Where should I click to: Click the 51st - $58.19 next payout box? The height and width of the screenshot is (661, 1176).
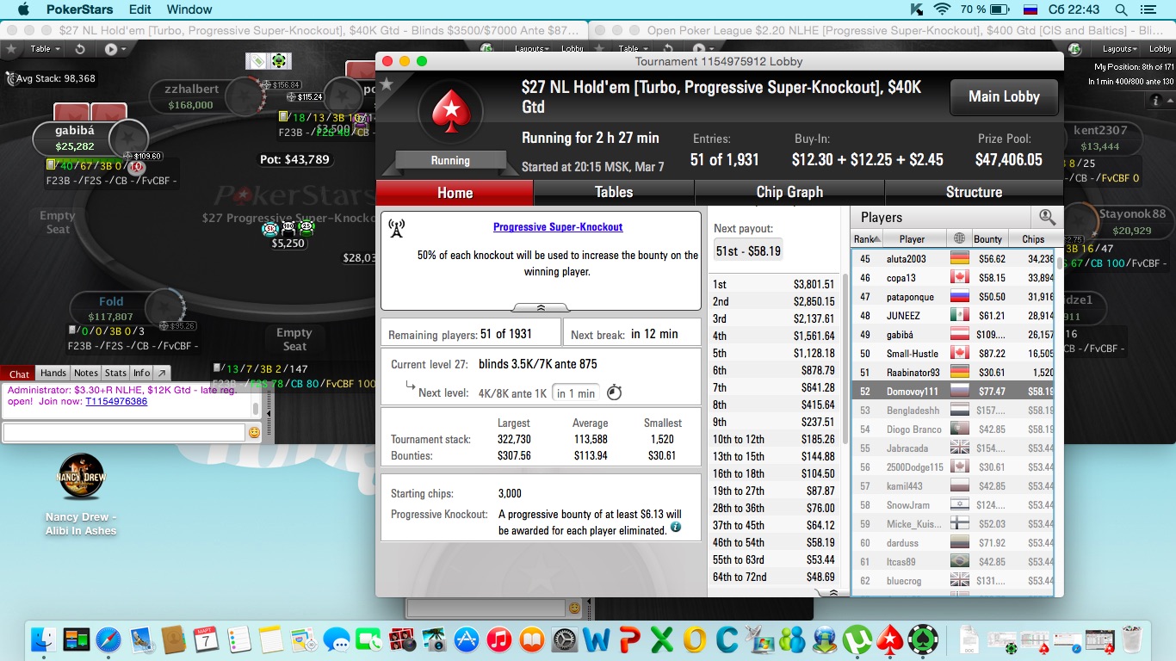(x=747, y=250)
